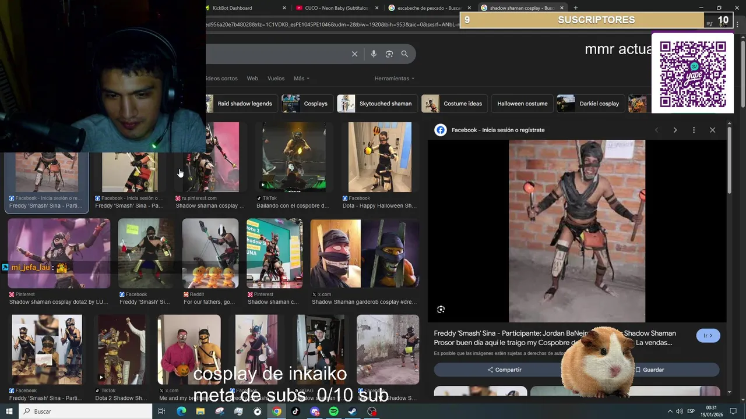Image resolution: width=746 pixels, height=419 pixels.
Task: Click the Windows Buscar search box
Action: pyautogui.click(x=85, y=411)
